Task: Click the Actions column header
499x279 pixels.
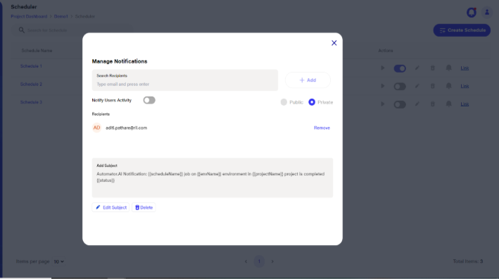Action: pyautogui.click(x=386, y=51)
